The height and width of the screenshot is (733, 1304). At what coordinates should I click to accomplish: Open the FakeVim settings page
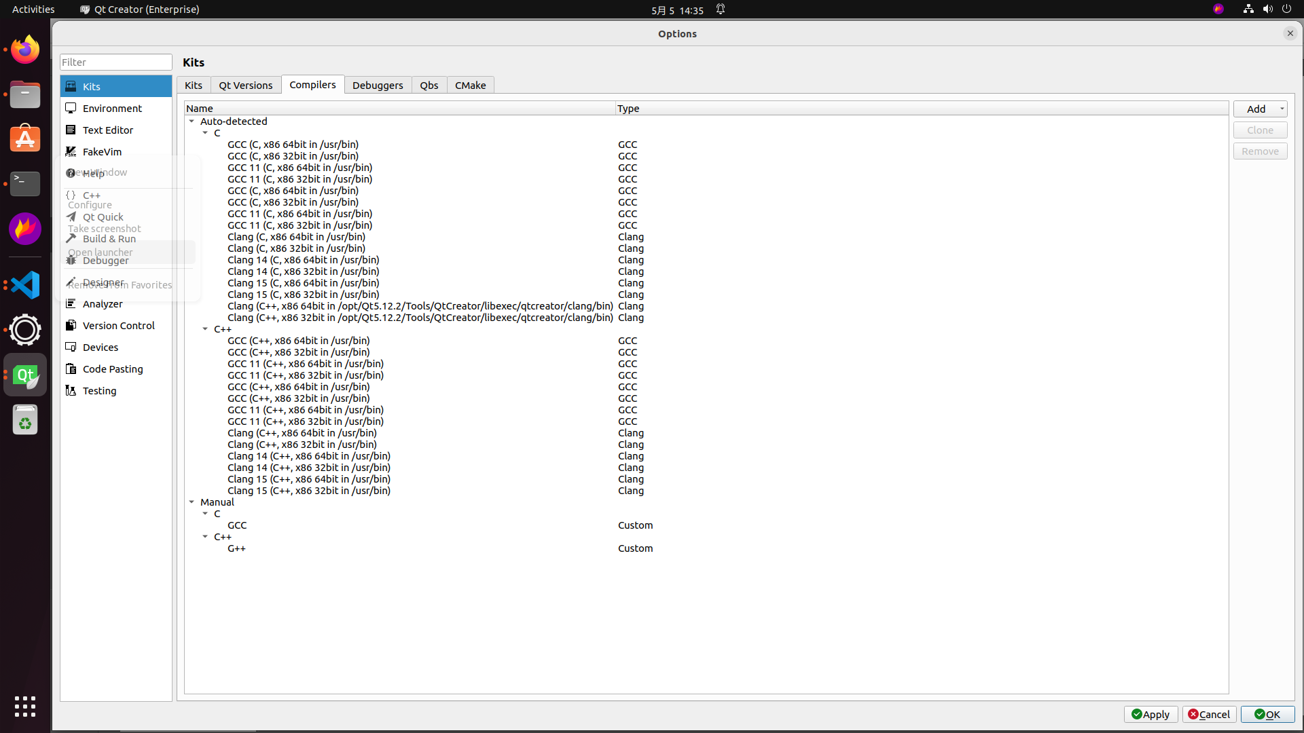(101, 151)
